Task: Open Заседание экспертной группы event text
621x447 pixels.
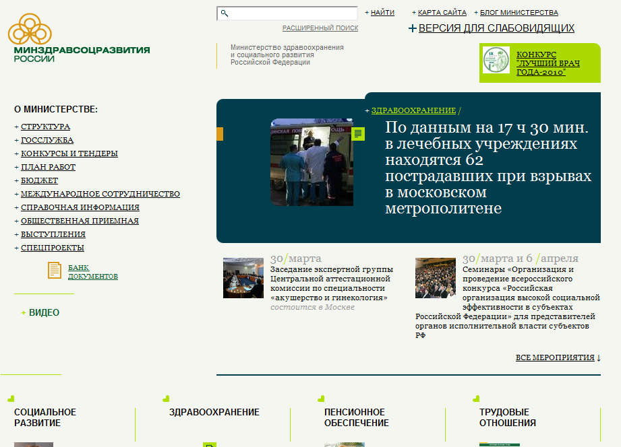Action: point(332,283)
